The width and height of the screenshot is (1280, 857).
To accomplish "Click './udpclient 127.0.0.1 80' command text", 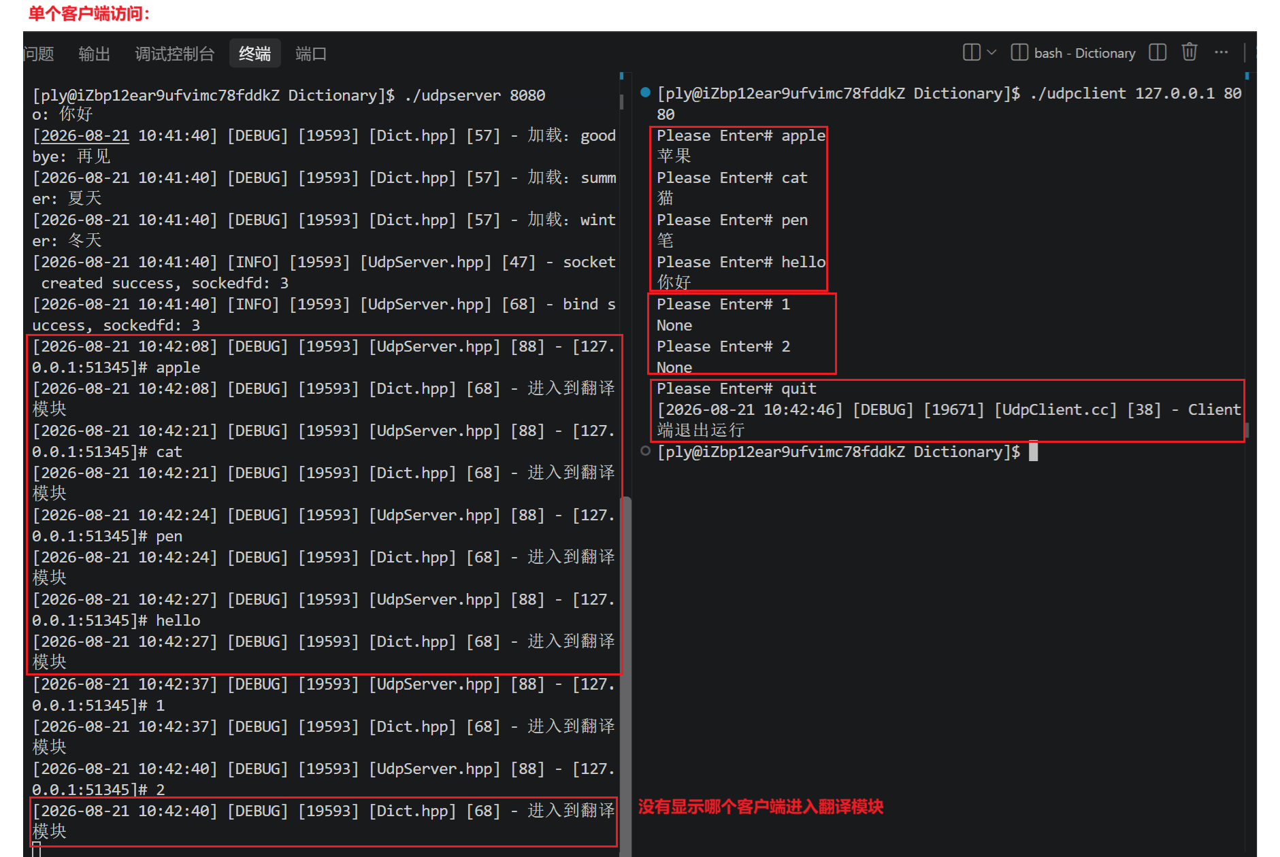I will [x=1136, y=93].
